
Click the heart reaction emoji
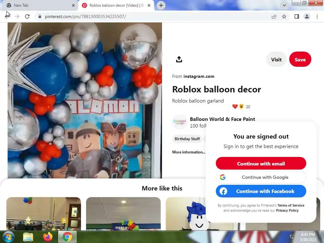[x=235, y=107]
